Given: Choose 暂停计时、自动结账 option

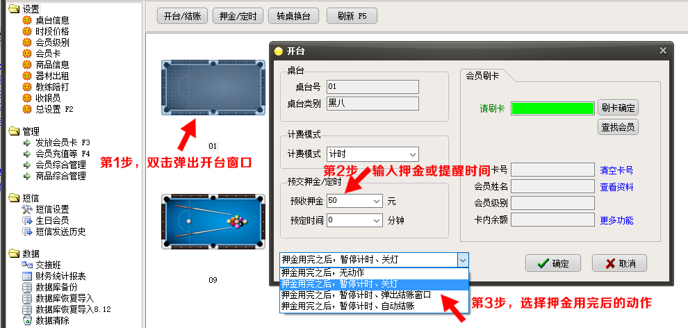Looking at the screenshot, I should point(375,306).
